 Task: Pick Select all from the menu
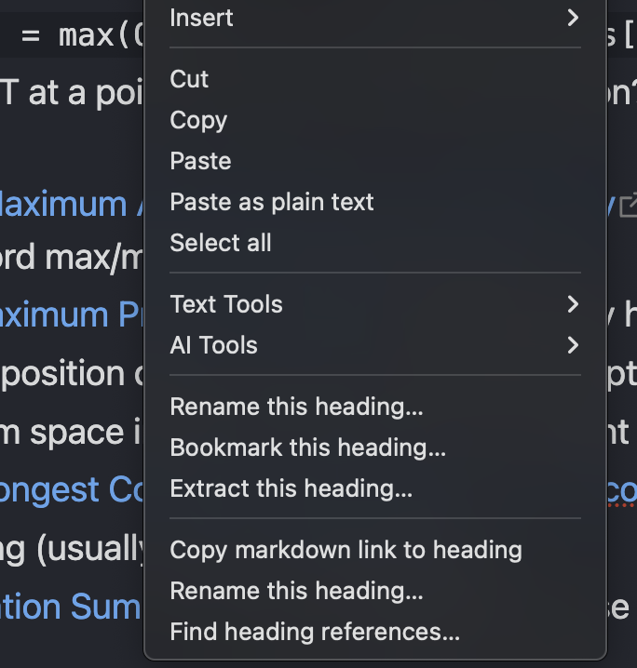(375, 243)
